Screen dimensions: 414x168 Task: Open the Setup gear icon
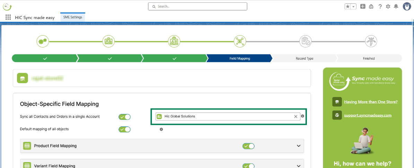[388, 7]
